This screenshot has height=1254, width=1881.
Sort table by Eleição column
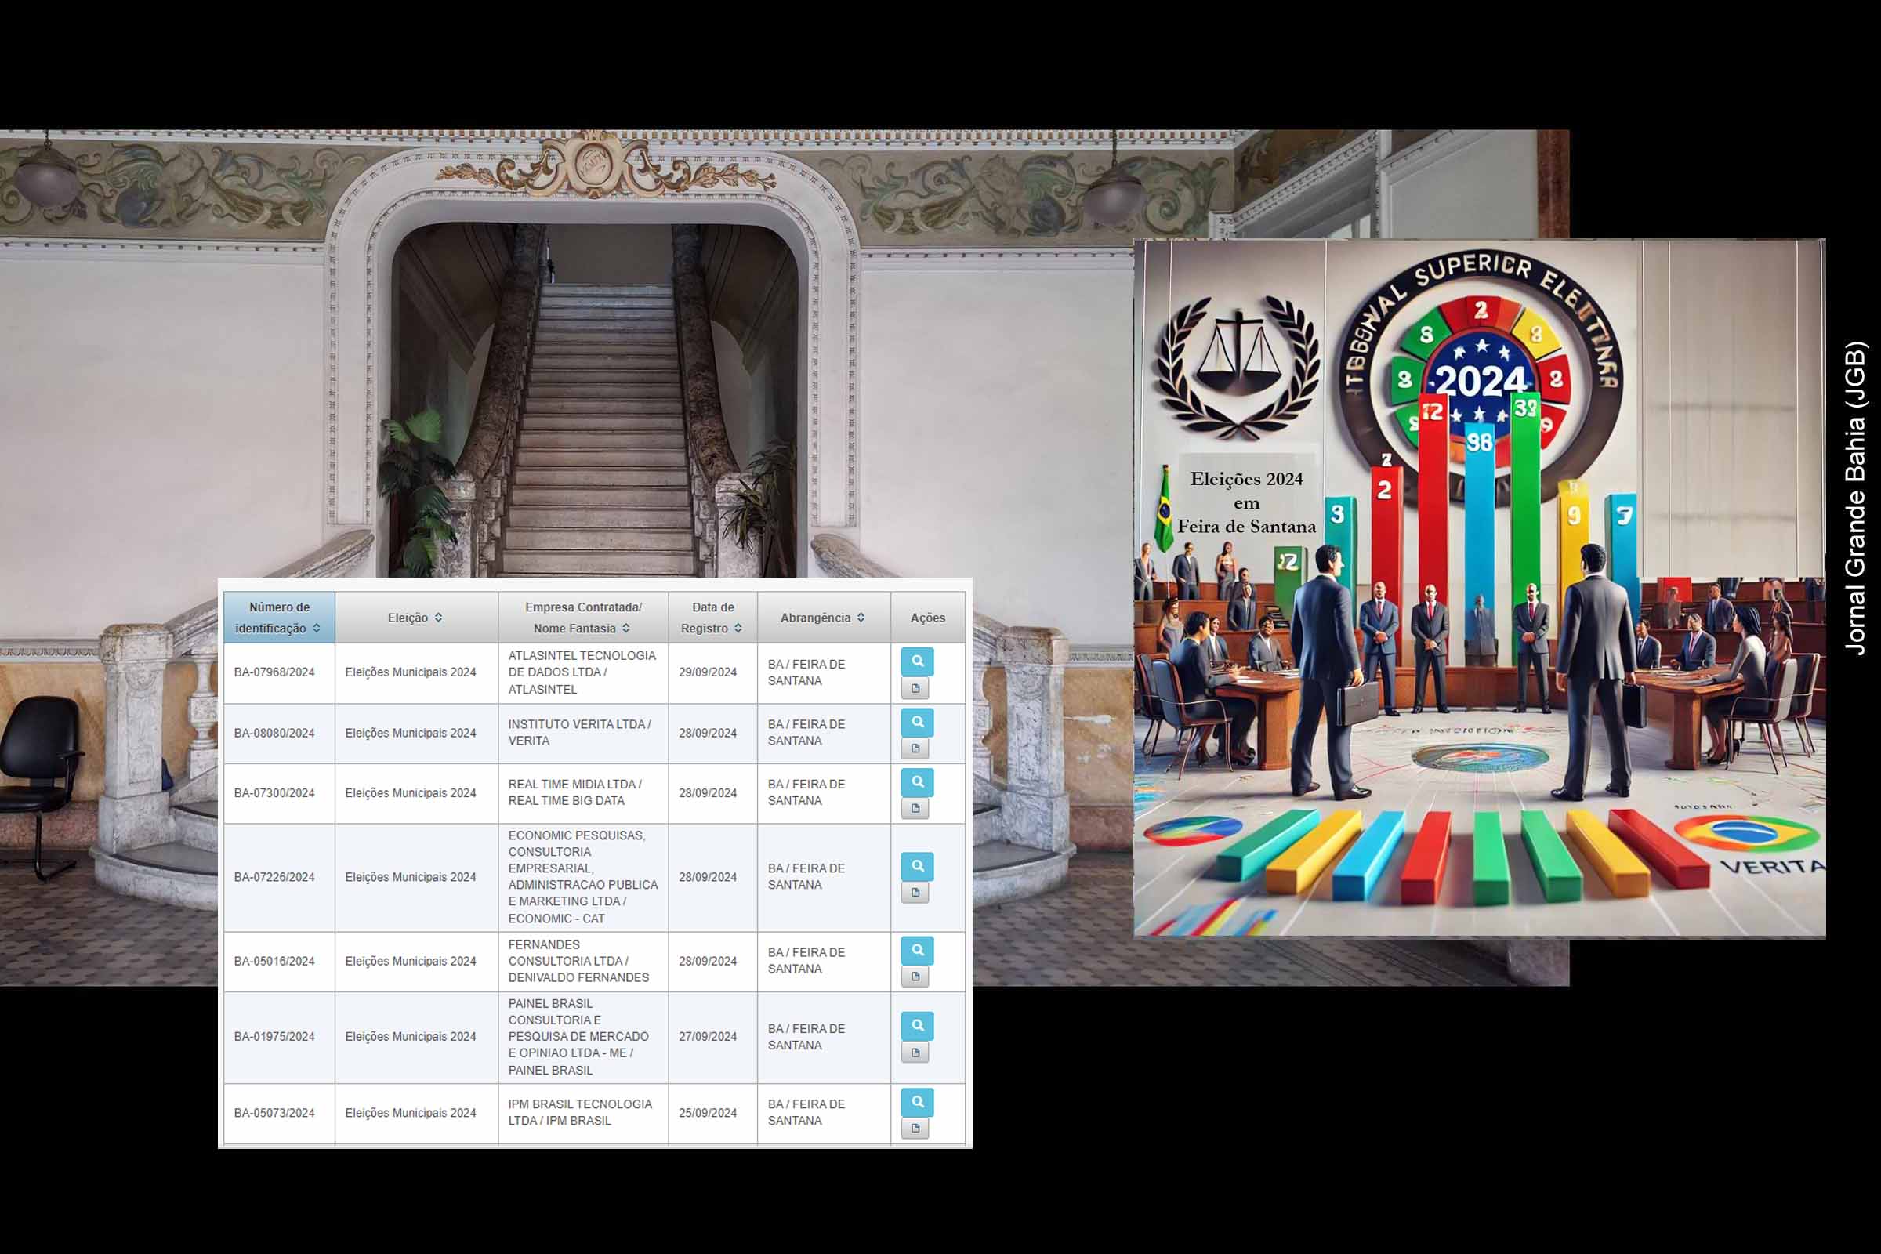pyautogui.click(x=415, y=618)
